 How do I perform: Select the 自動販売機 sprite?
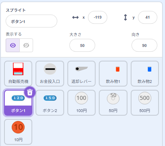(18, 74)
